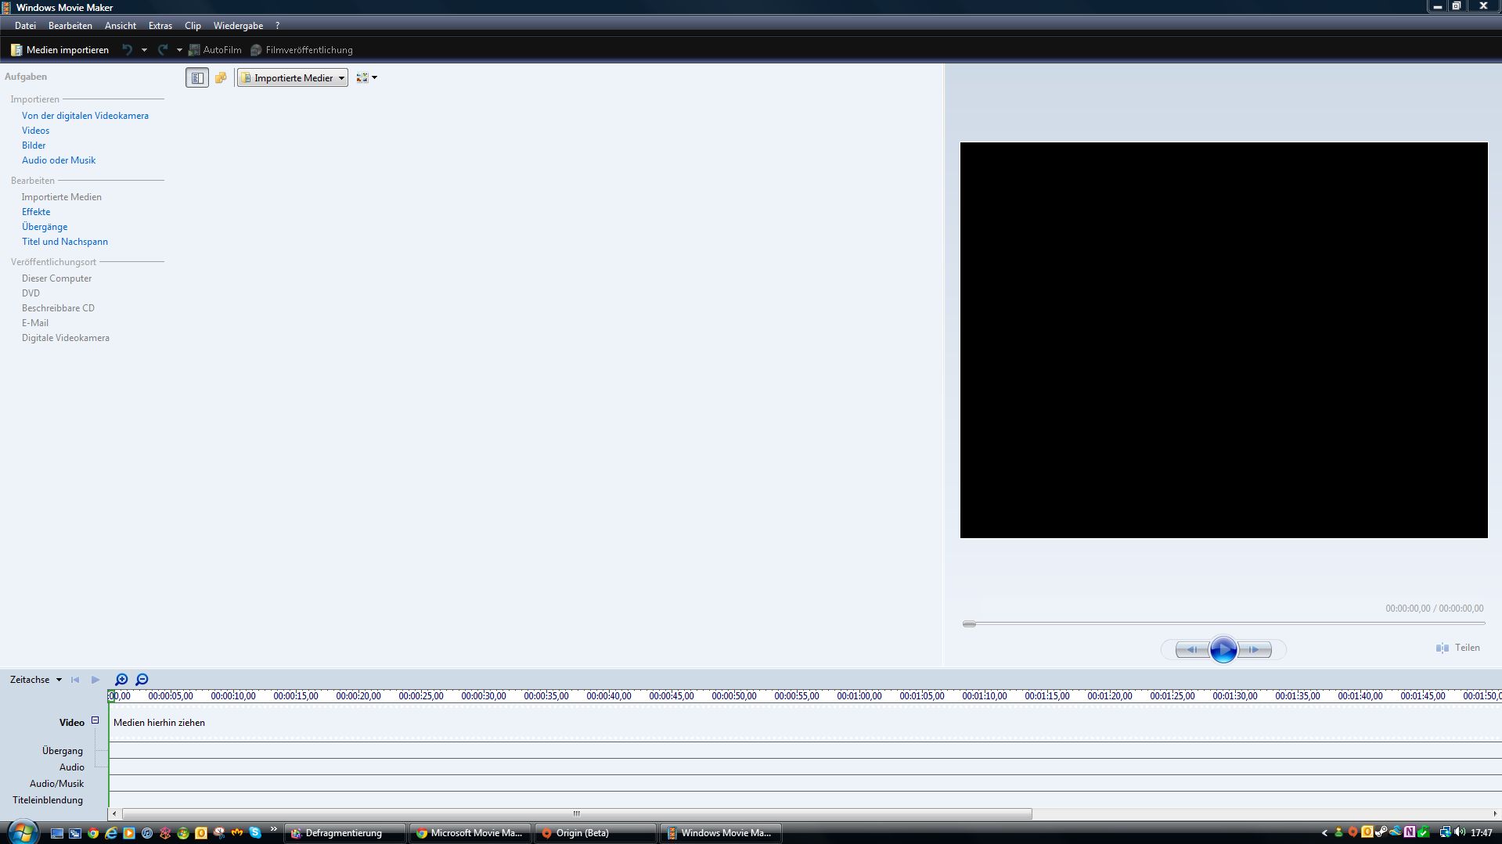The width and height of the screenshot is (1502, 844).
Task: Open the Bearbeiten menu
Action: coord(70,26)
